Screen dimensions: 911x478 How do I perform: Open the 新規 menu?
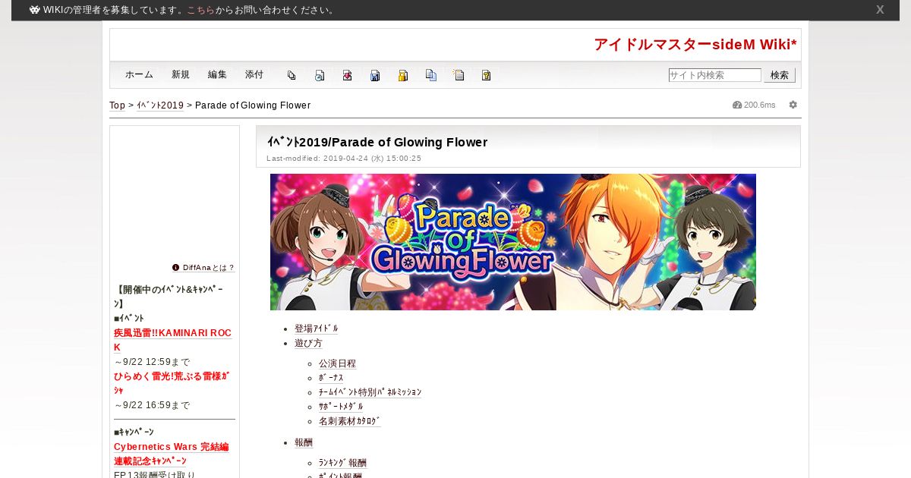click(x=181, y=74)
